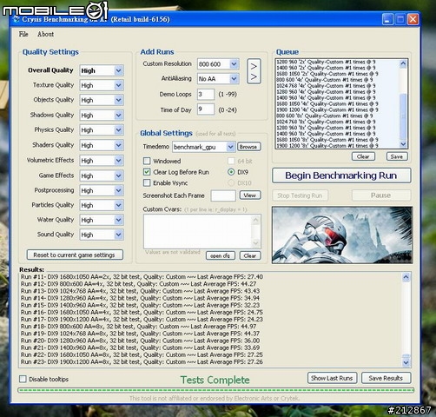The height and width of the screenshot is (417, 436).
Task: Select Run #23 result line
Action: (142, 362)
